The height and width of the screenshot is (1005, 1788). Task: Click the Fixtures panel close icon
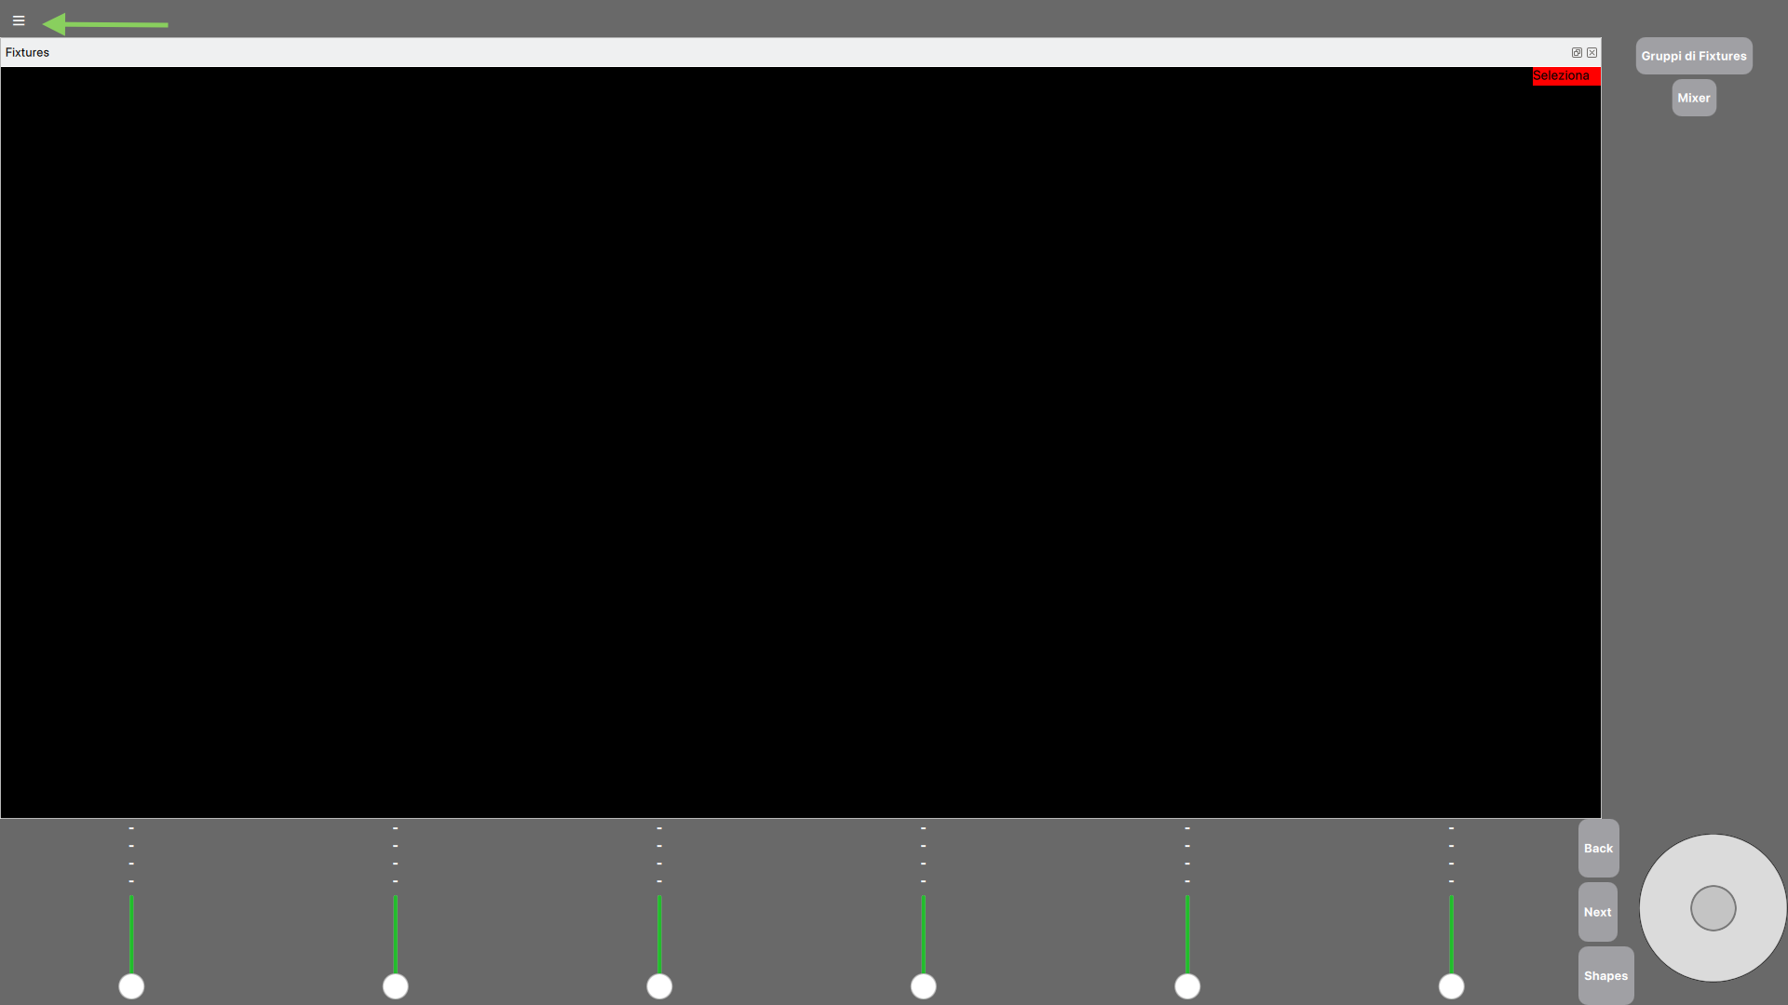coord(1592,51)
